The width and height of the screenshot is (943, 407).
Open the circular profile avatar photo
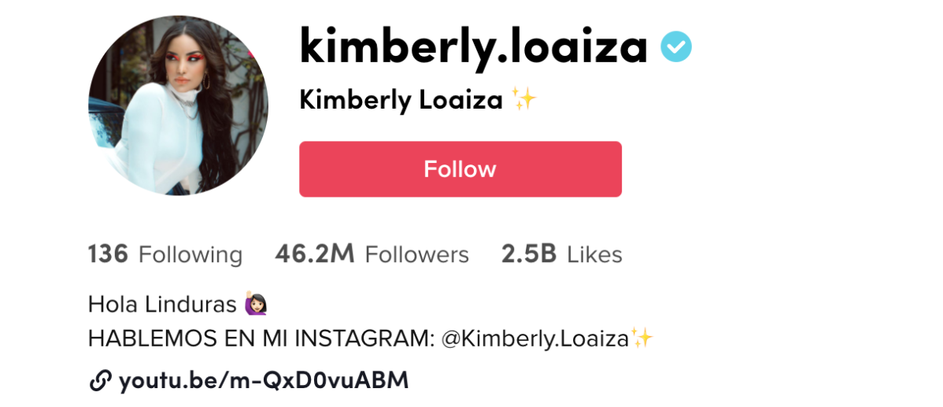click(178, 105)
